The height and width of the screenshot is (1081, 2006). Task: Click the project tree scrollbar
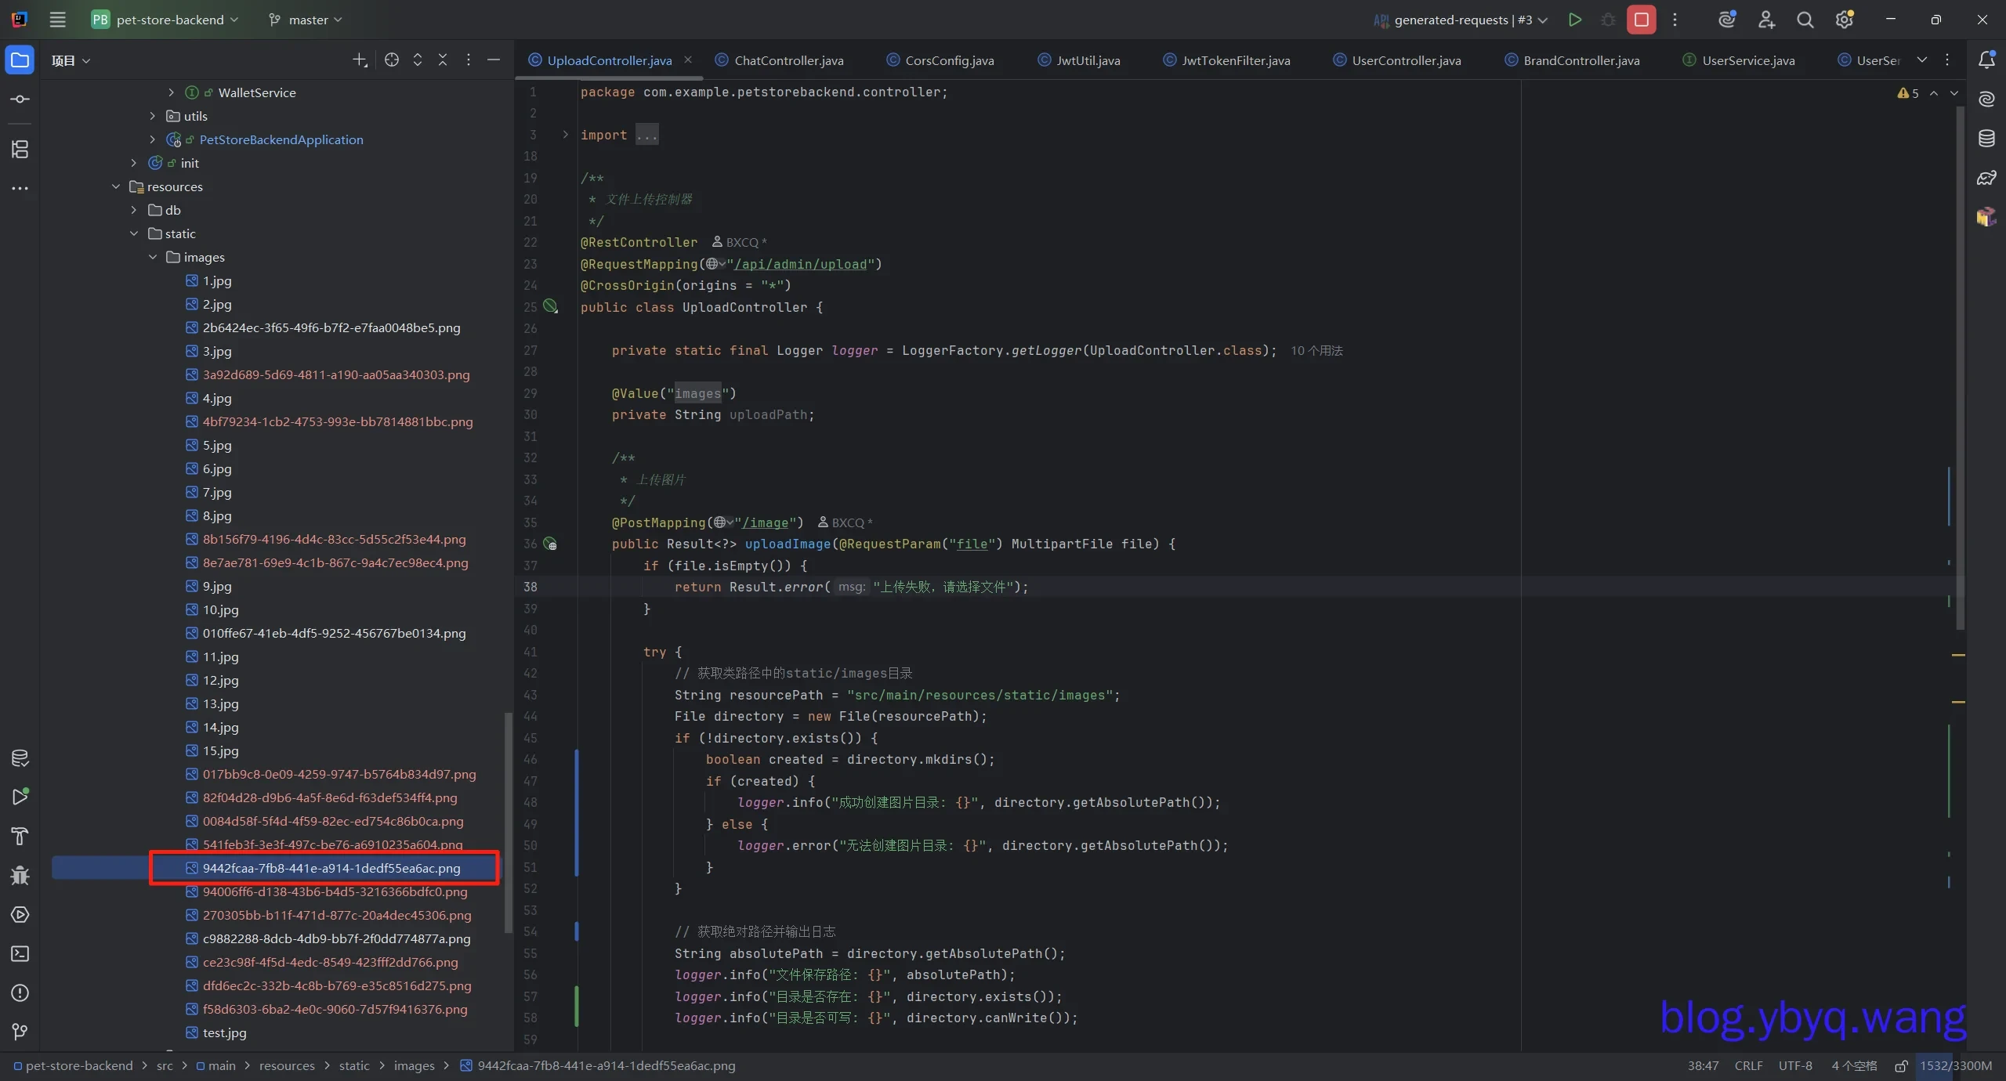[508, 822]
